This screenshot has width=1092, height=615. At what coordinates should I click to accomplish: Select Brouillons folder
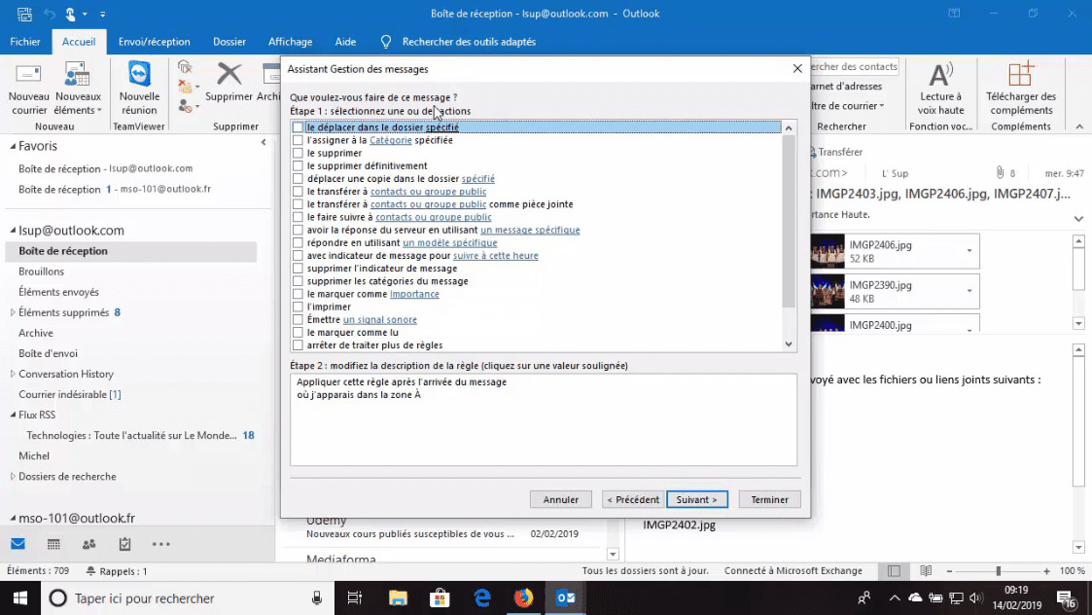pyautogui.click(x=41, y=271)
